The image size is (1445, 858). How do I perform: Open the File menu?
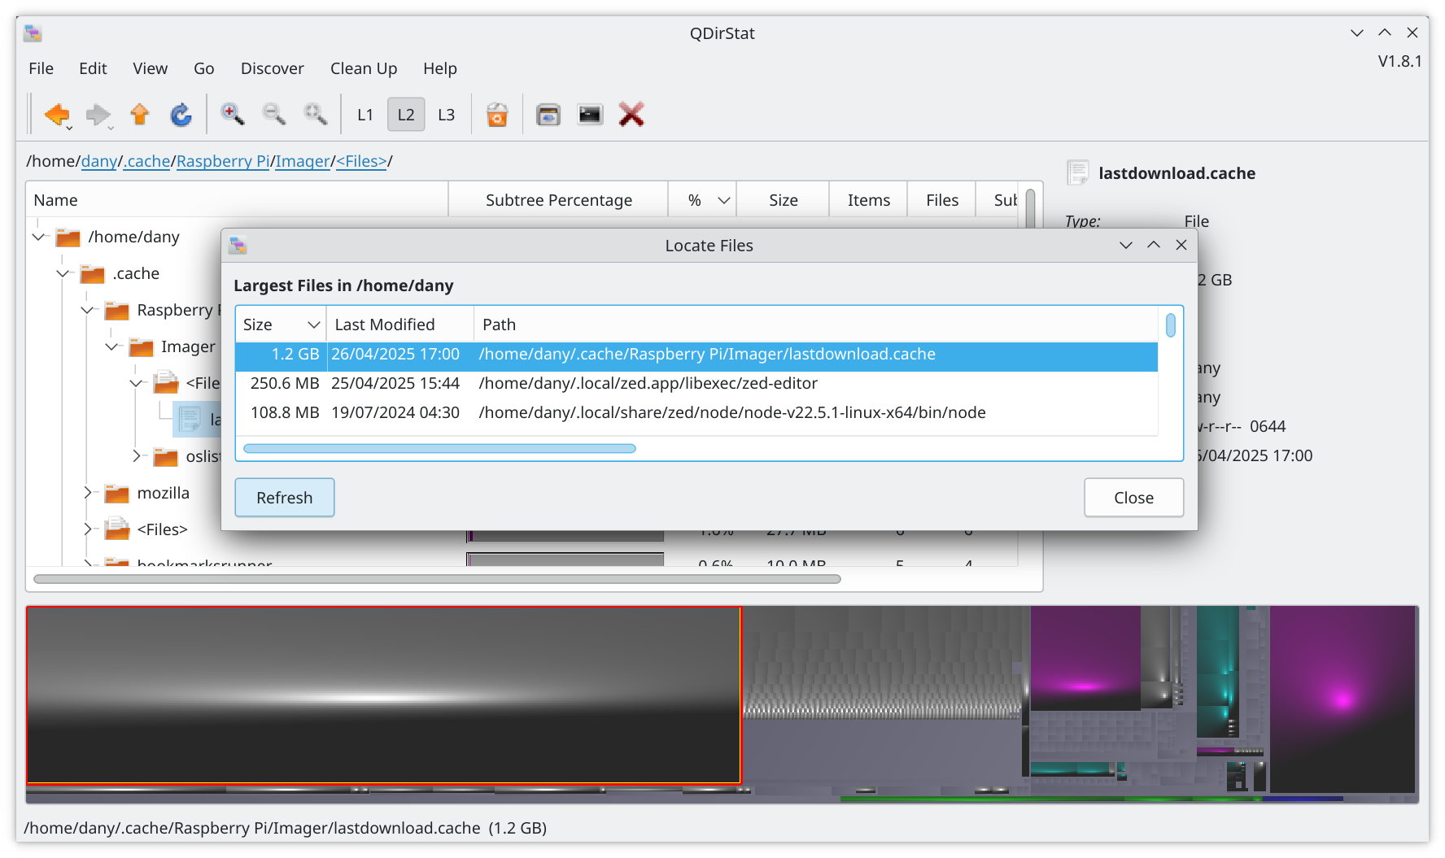click(41, 68)
